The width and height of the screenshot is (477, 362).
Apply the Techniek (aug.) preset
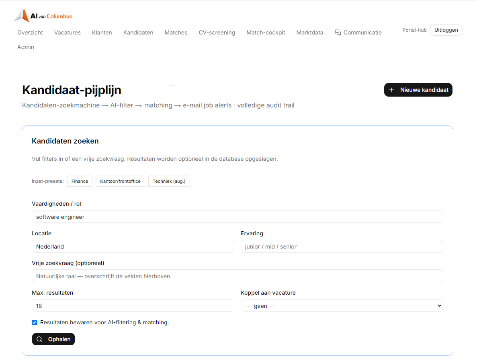(x=169, y=181)
